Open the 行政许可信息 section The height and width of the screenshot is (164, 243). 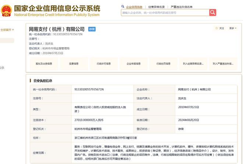point(104,64)
